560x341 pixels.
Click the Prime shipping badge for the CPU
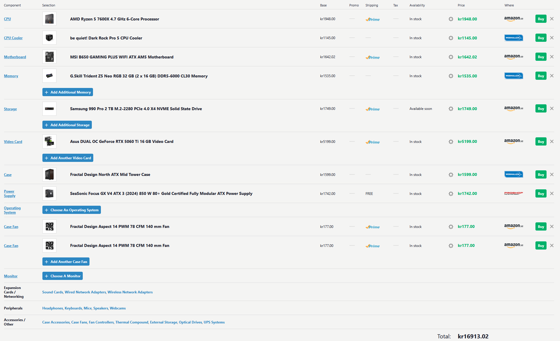[373, 19]
